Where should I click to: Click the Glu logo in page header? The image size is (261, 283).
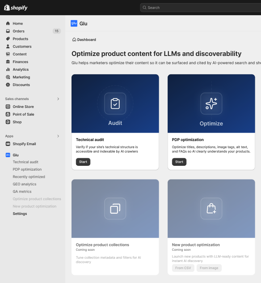(74, 23)
